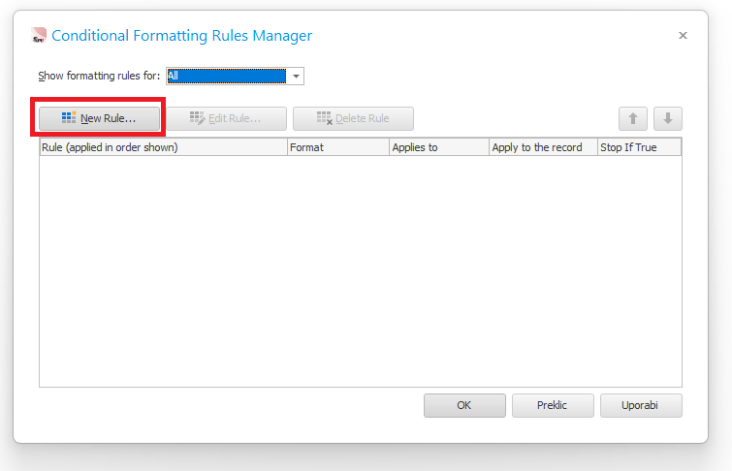Click the 'Applies to' column header
This screenshot has width=732, height=471.
pyautogui.click(x=438, y=147)
